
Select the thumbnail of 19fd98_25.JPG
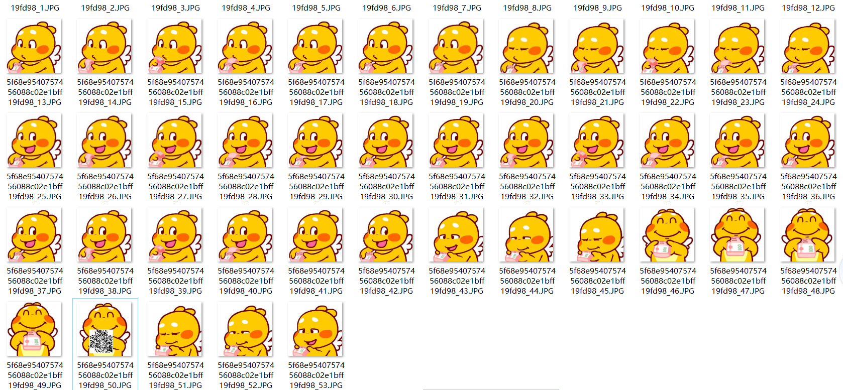pos(34,141)
